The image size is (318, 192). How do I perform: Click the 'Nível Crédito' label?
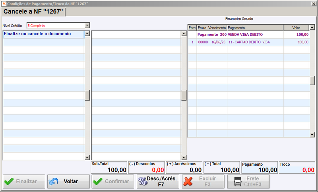12,25
